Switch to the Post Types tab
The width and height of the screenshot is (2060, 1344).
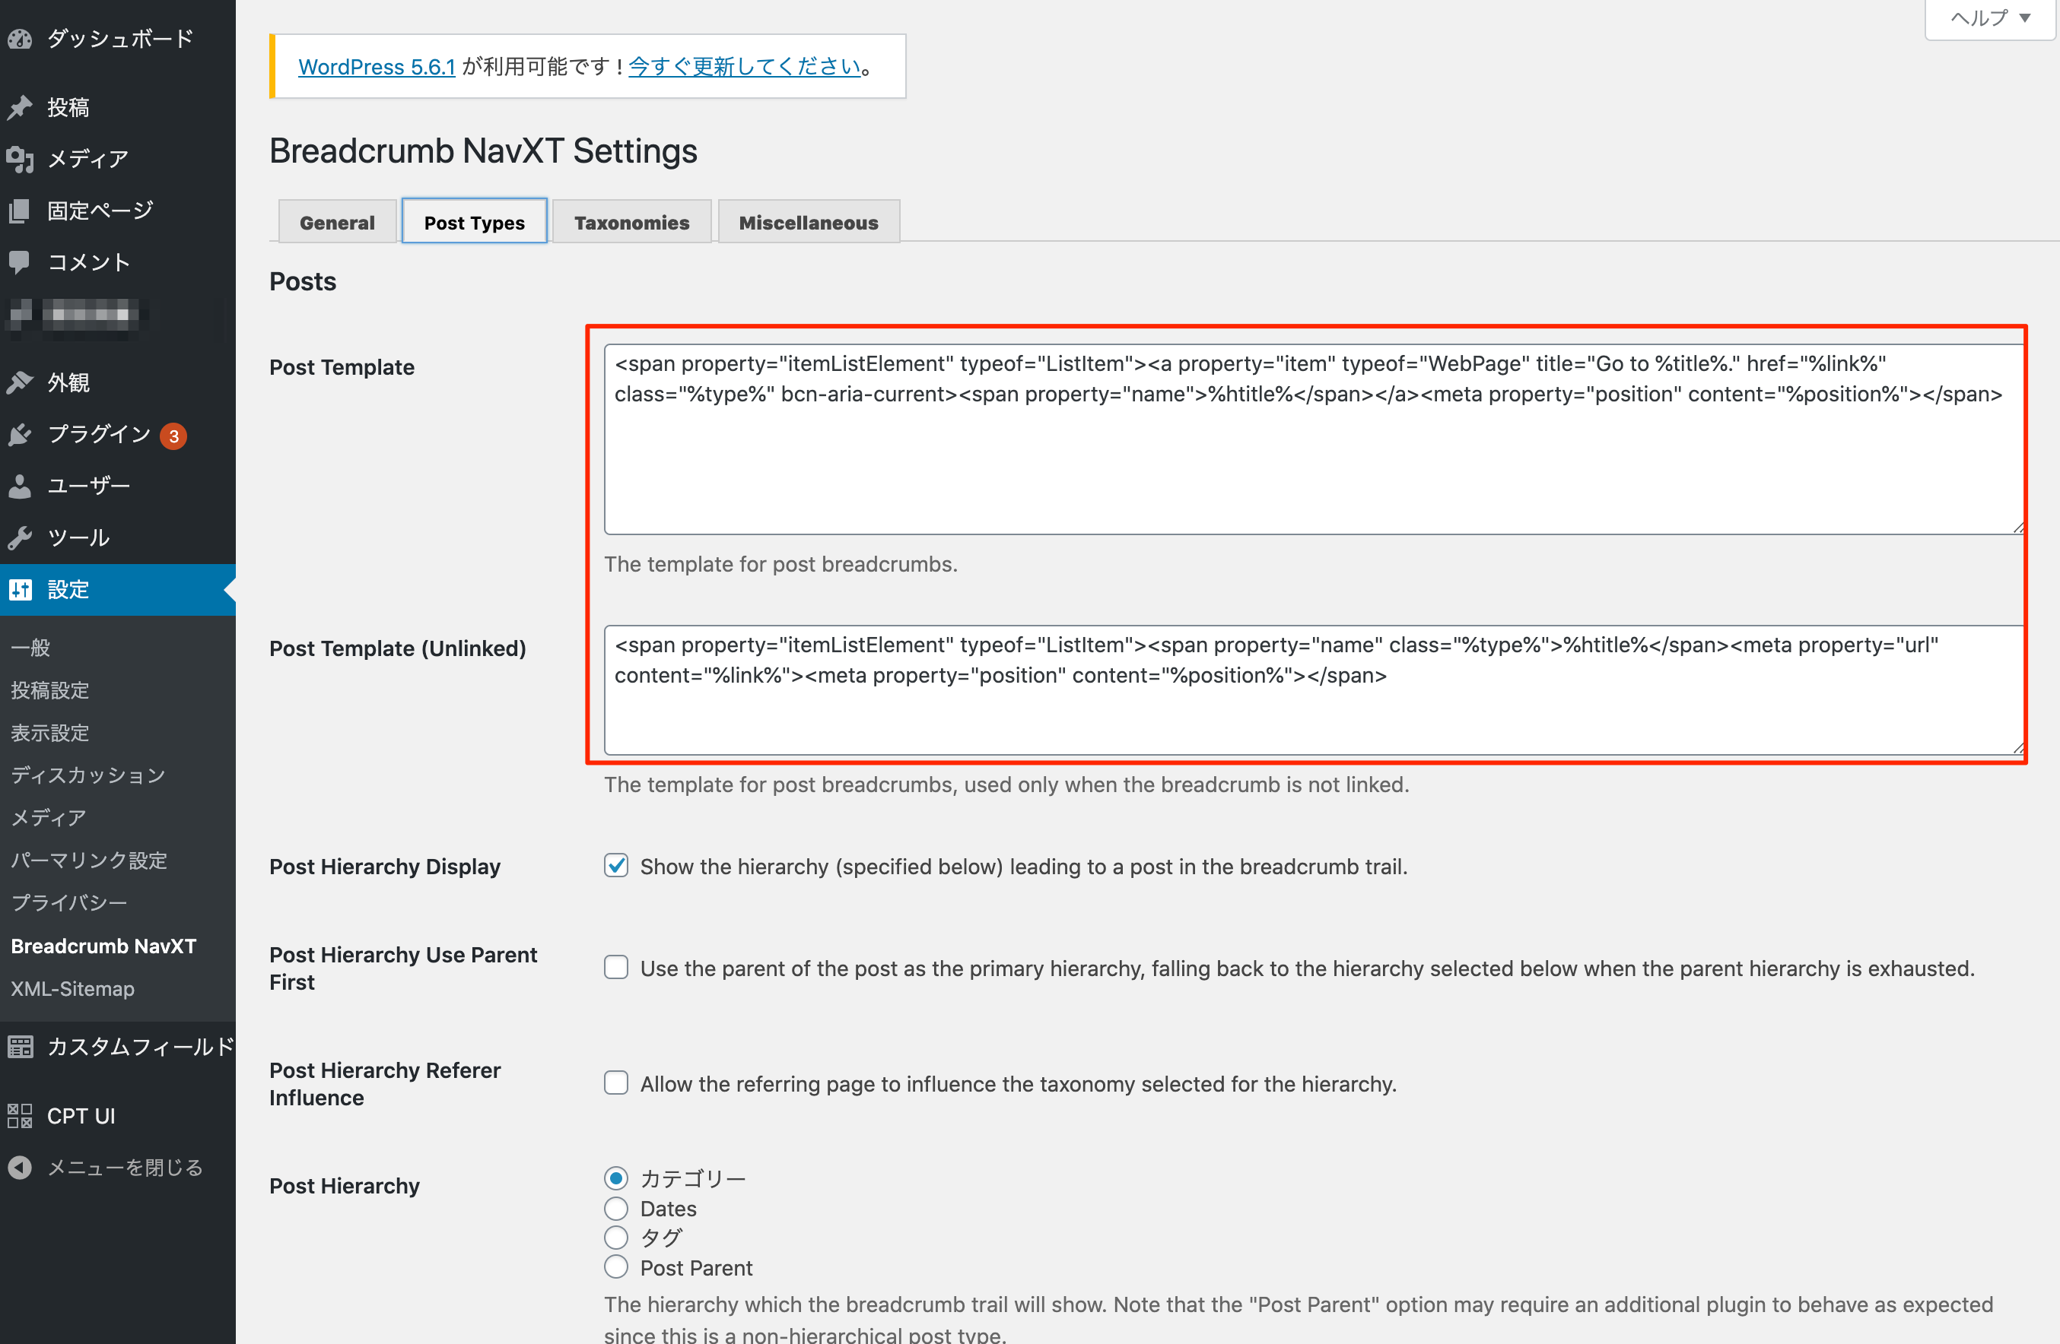[475, 222]
